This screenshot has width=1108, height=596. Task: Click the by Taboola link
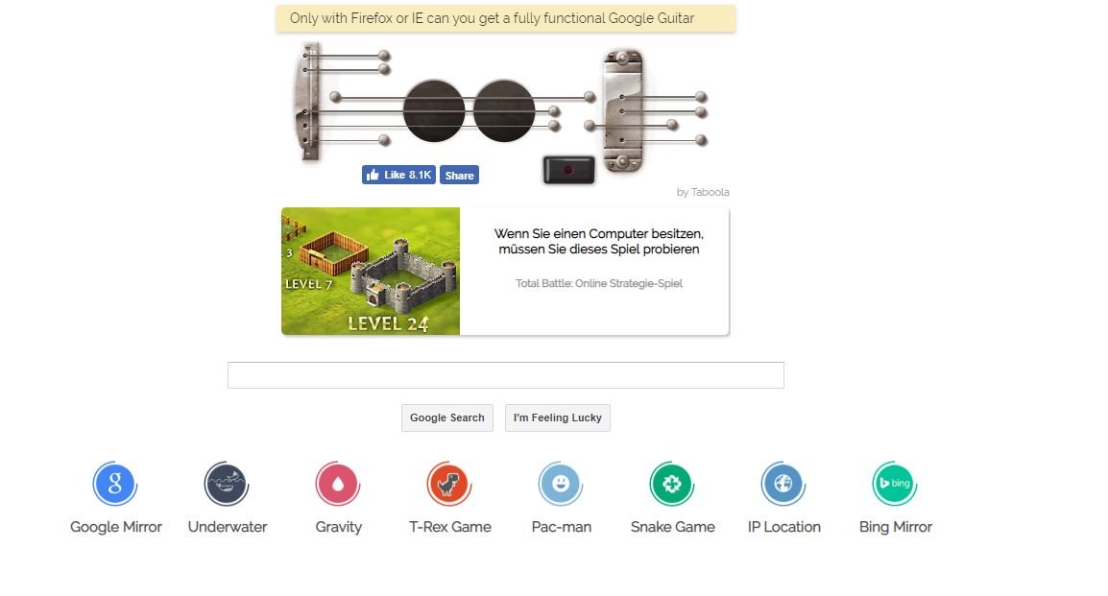[703, 192]
